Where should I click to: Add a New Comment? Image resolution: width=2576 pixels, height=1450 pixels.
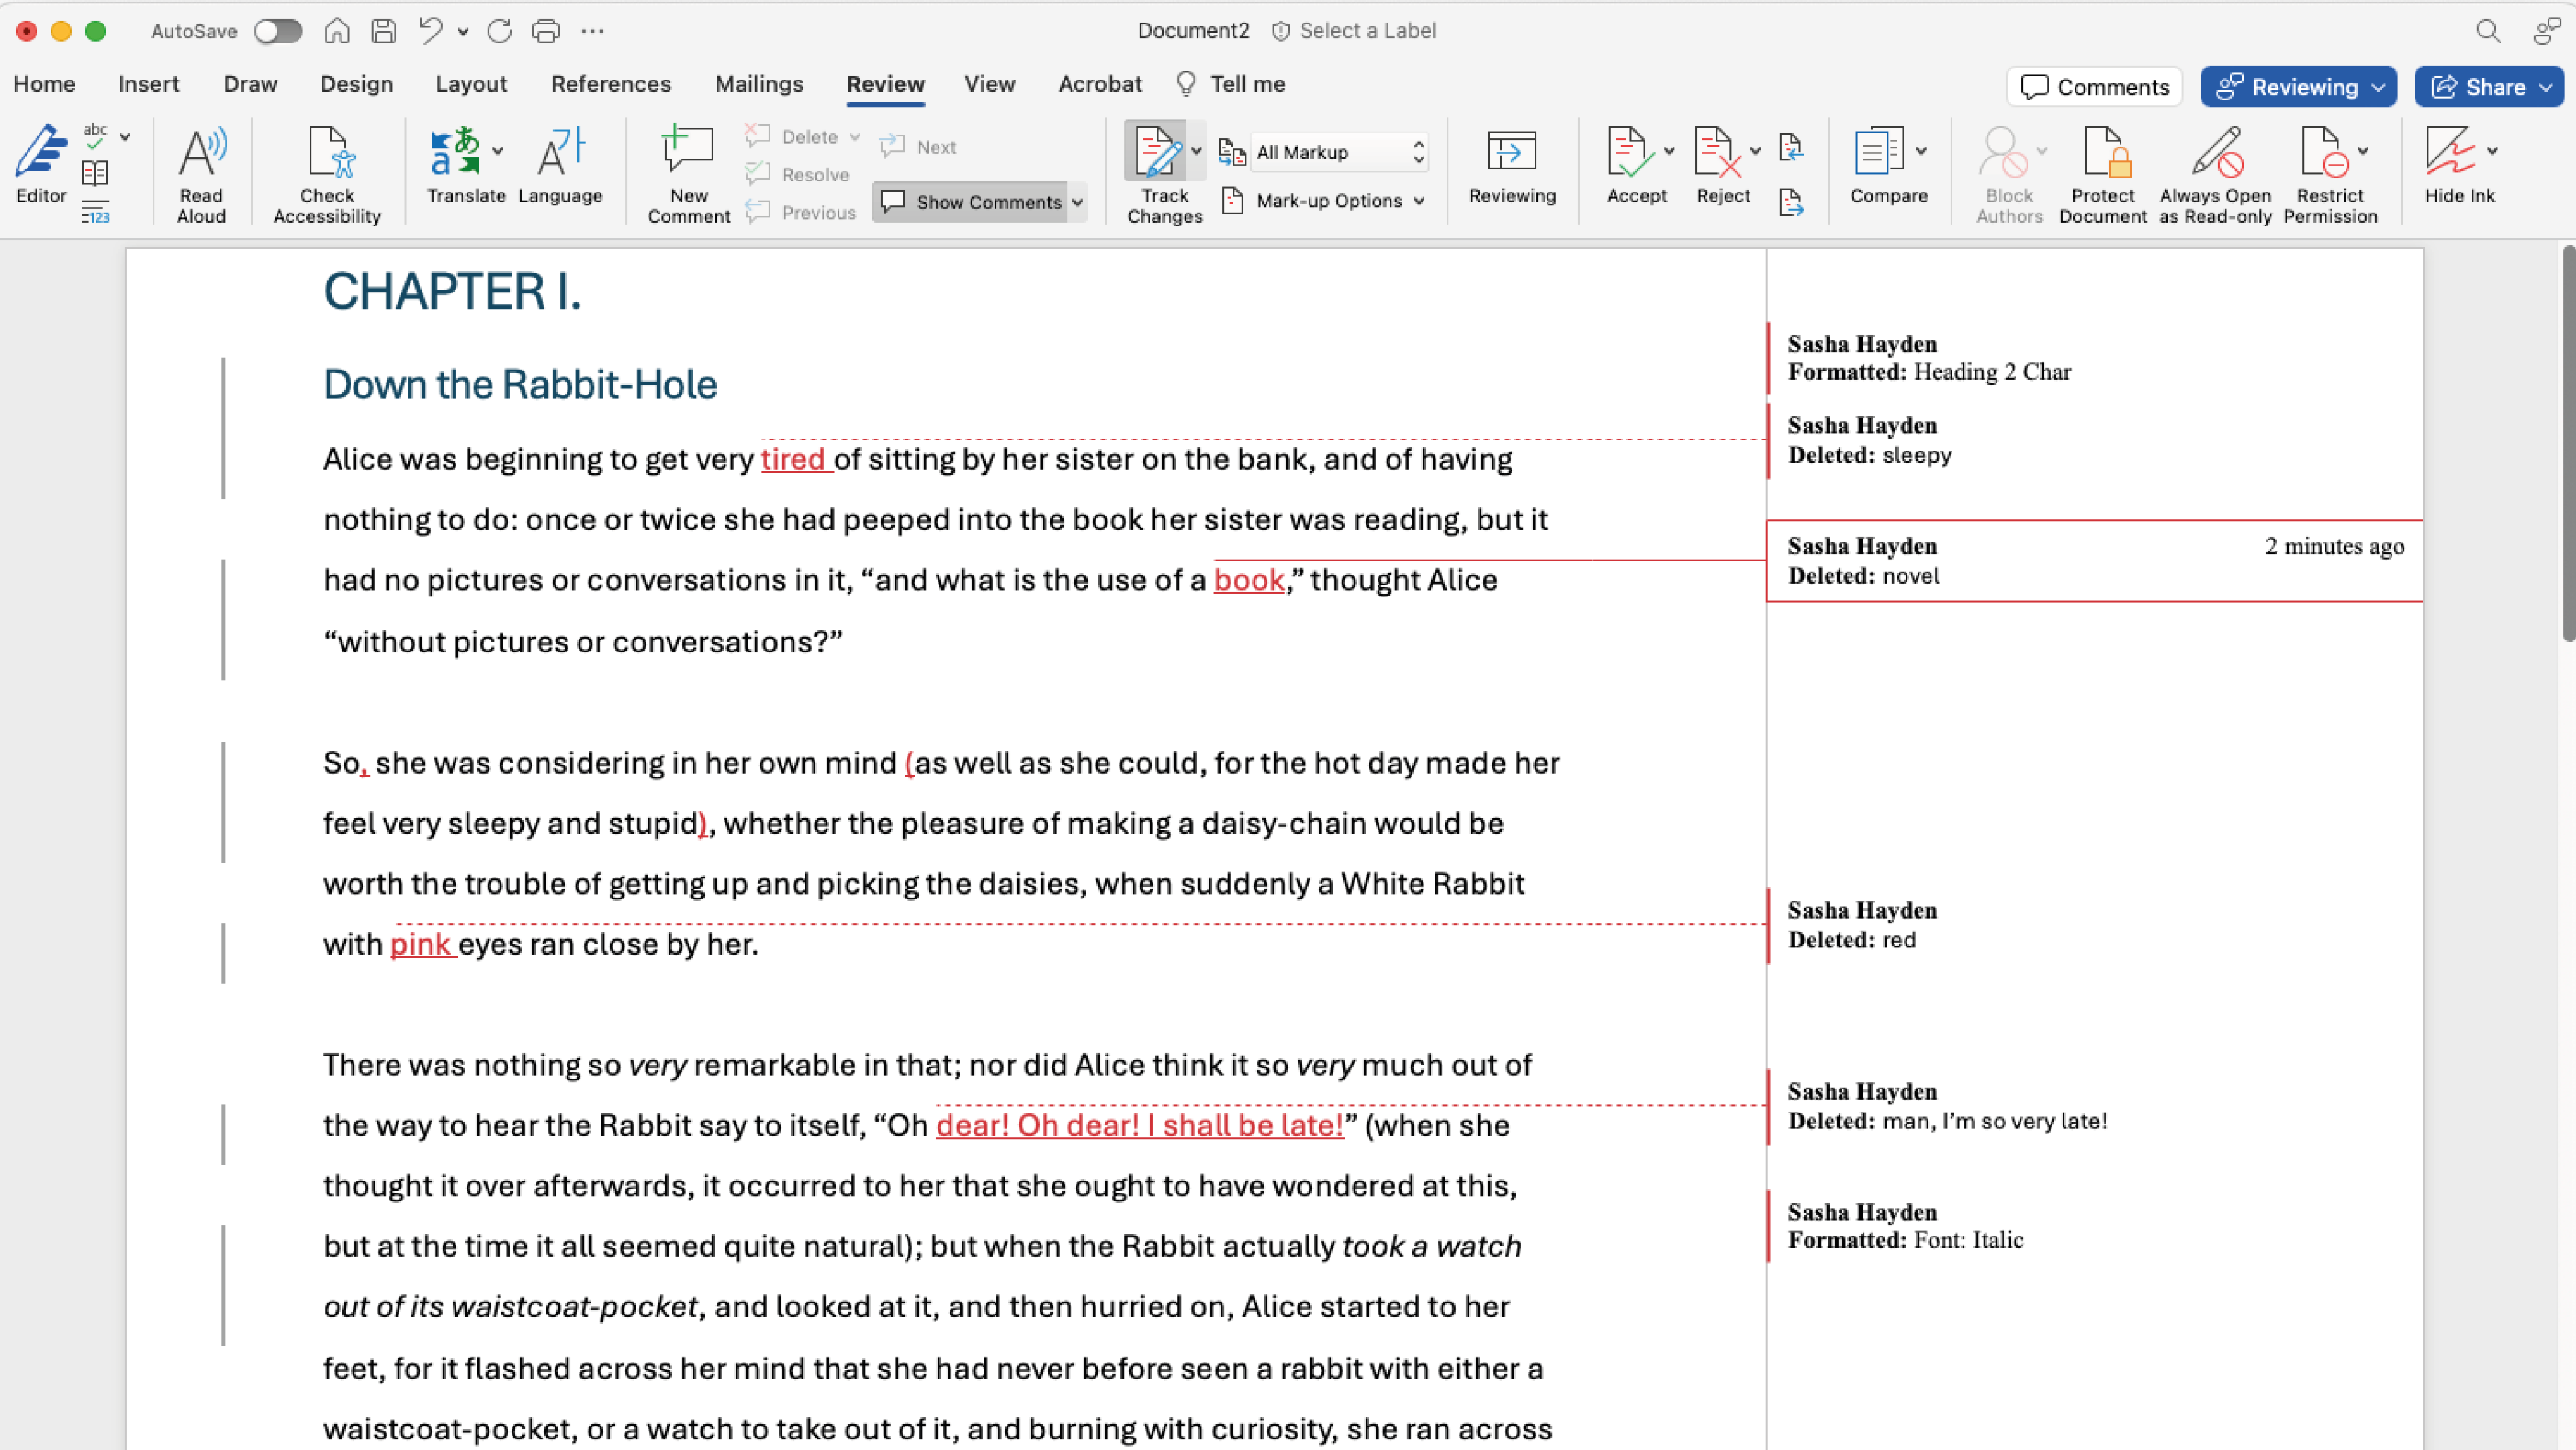click(688, 174)
